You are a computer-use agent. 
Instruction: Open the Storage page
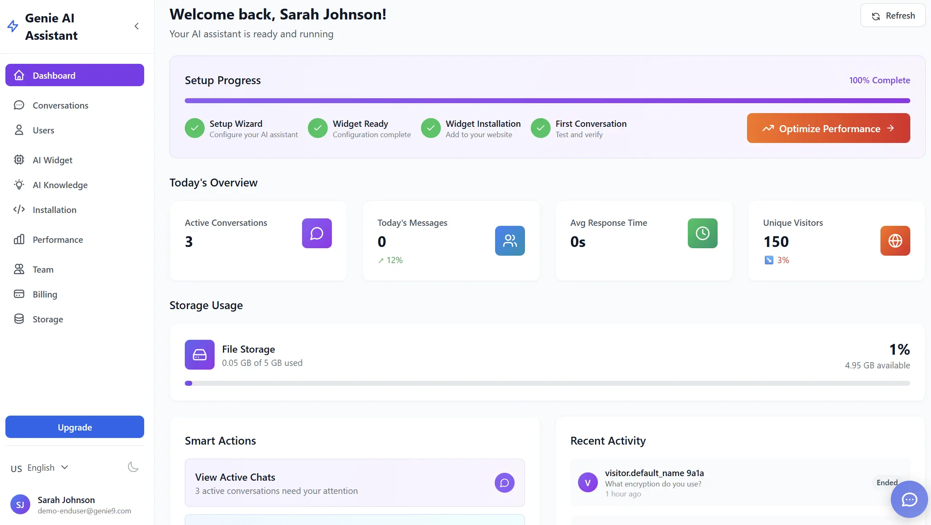[75, 319]
